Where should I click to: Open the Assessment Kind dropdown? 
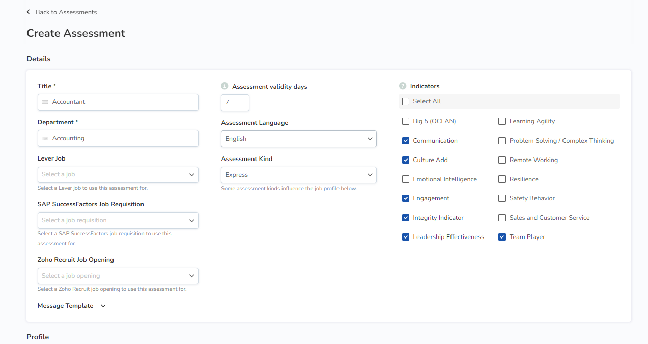coord(298,175)
